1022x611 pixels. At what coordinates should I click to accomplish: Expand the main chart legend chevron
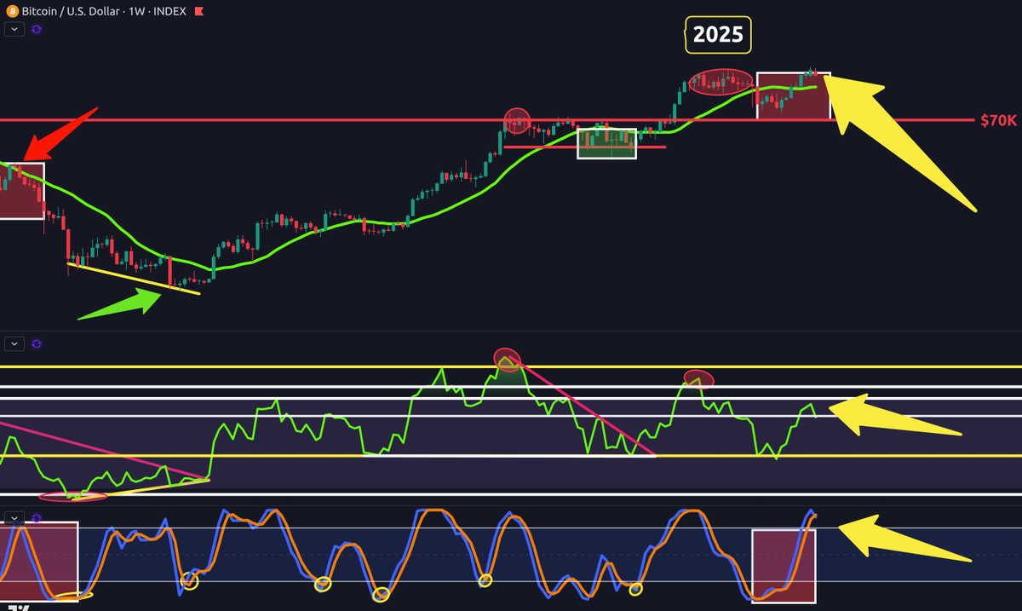tap(14, 28)
